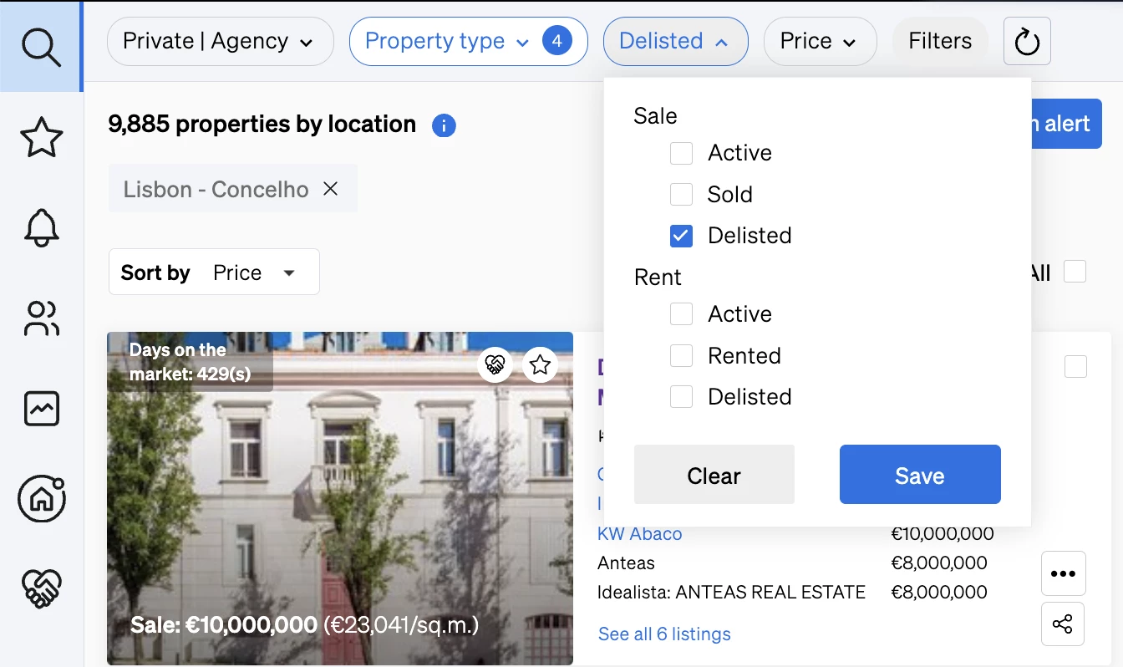Check the Sale Sold checkbox
This screenshot has width=1123, height=667.
tap(681, 195)
